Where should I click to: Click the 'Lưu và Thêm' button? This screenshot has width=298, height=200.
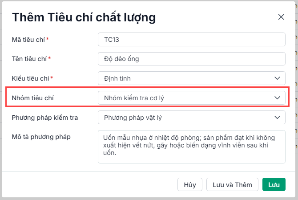pyautogui.click(x=232, y=184)
